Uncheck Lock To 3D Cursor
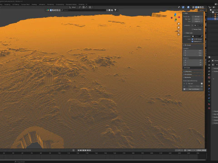This screenshot has height=163, width=218. point(193,39)
